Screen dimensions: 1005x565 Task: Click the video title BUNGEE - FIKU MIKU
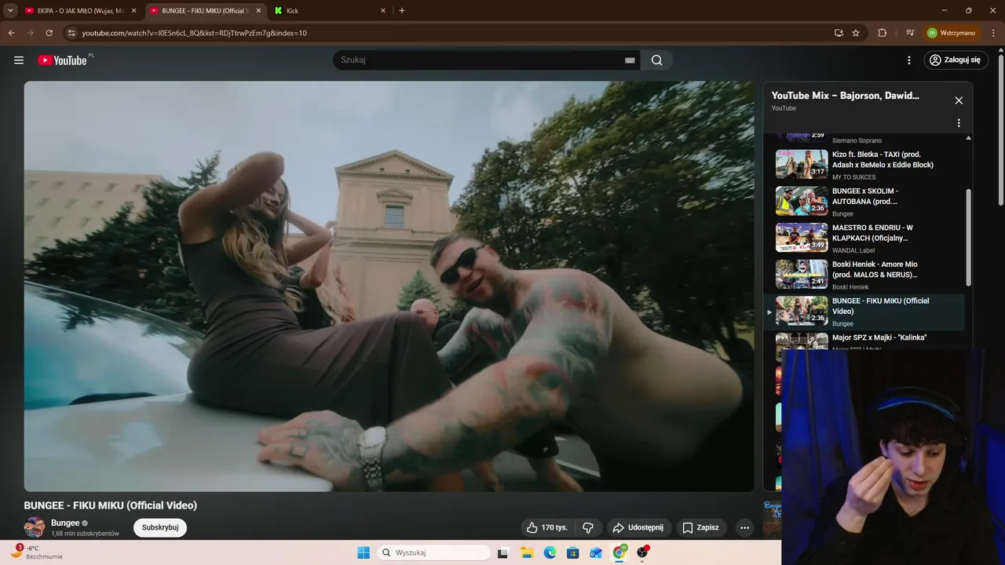110,505
